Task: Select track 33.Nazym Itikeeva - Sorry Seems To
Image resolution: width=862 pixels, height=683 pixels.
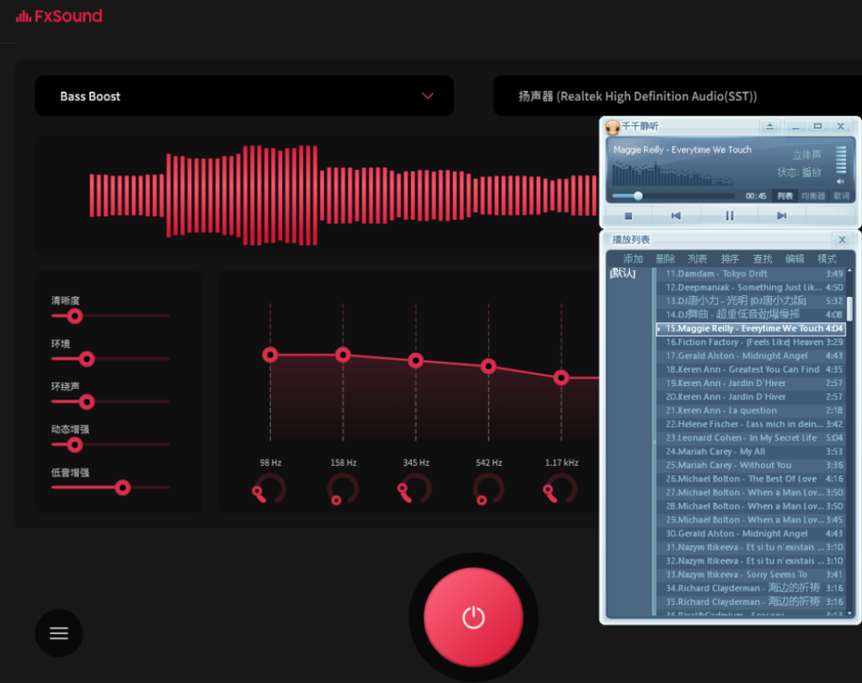Action: pyautogui.click(x=751, y=574)
